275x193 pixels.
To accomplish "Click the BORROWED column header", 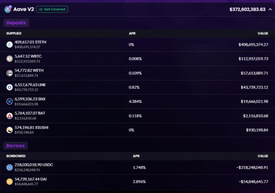I will click(x=16, y=155).
